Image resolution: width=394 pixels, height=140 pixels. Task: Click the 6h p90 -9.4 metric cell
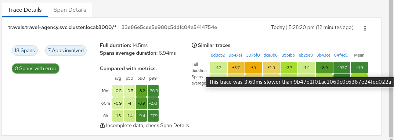[141, 116]
